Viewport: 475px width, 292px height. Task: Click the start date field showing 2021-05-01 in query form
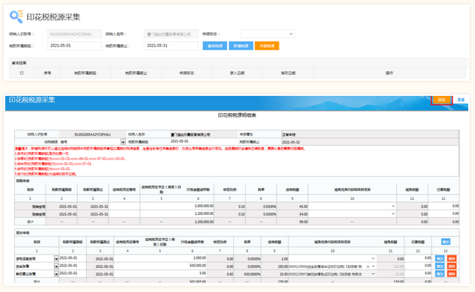74,46
